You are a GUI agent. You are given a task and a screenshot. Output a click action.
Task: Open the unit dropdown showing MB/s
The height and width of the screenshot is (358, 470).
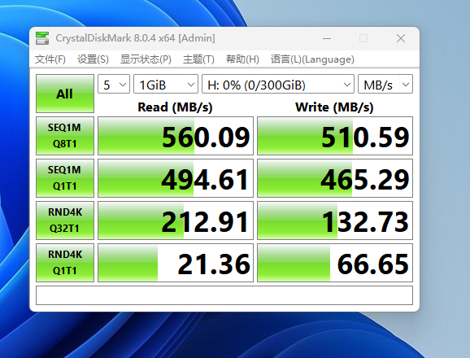(385, 84)
